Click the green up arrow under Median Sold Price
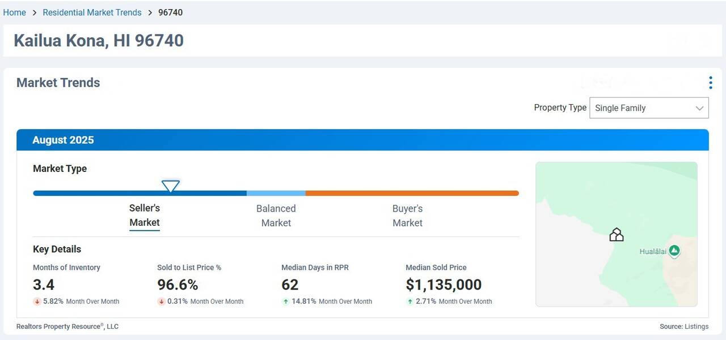The width and height of the screenshot is (726, 340). (410, 302)
